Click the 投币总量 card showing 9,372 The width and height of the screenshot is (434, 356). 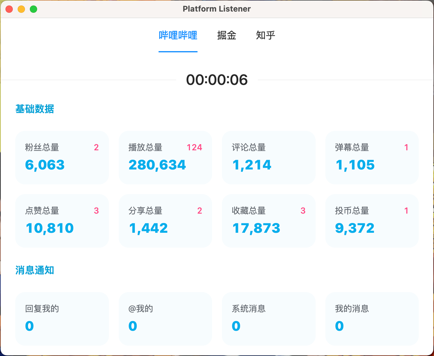[372, 221]
